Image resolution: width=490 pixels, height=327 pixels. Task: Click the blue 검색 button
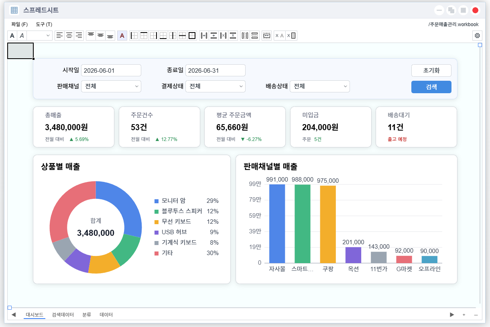pos(431,87)
